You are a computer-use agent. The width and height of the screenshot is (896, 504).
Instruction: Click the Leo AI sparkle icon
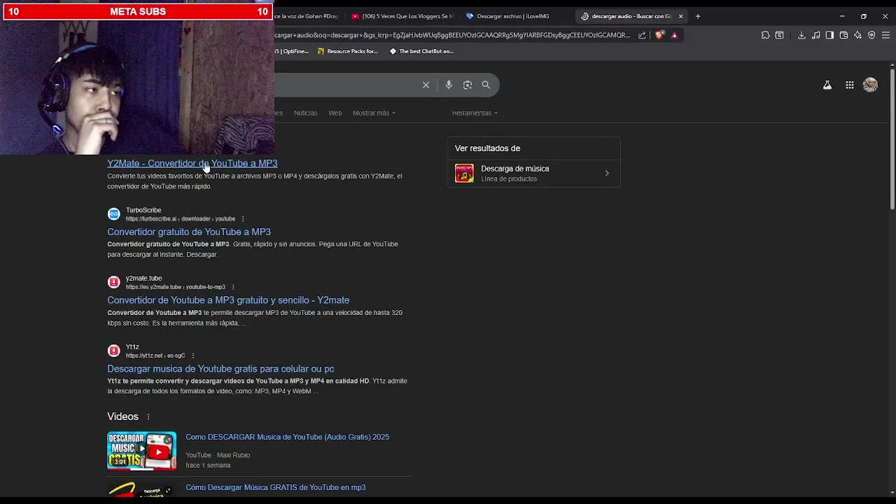click(857, 35)
